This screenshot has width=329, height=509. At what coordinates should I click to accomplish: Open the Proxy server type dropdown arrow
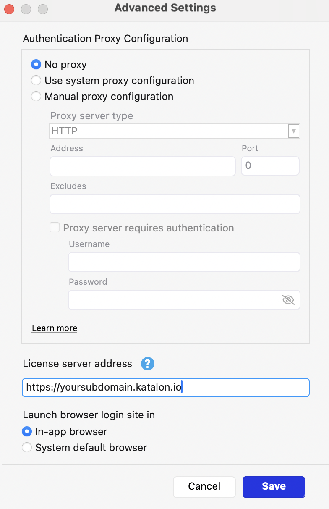tap(294, 131)
